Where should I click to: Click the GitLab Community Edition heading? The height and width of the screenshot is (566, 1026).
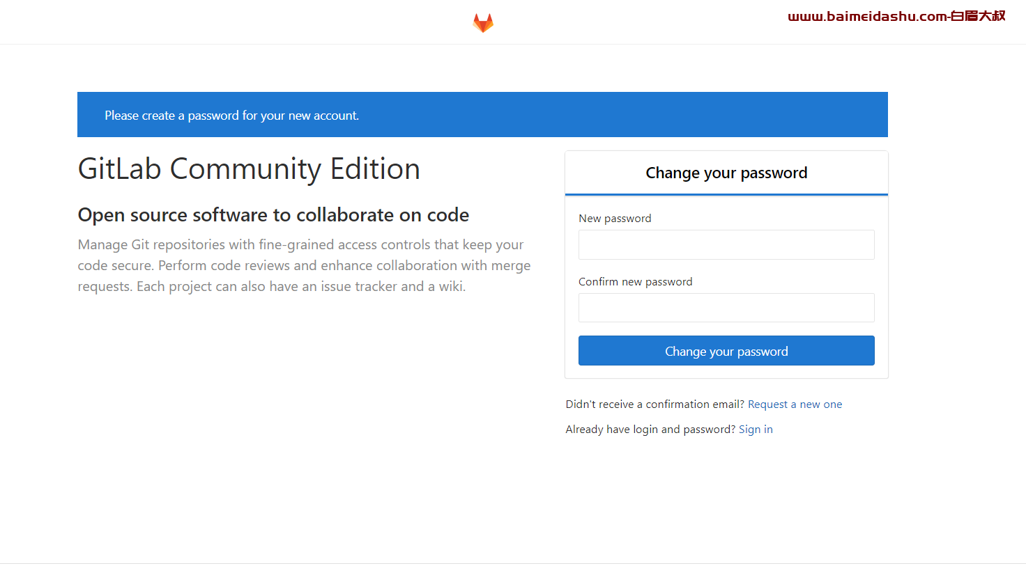click(x=249, y=169)
